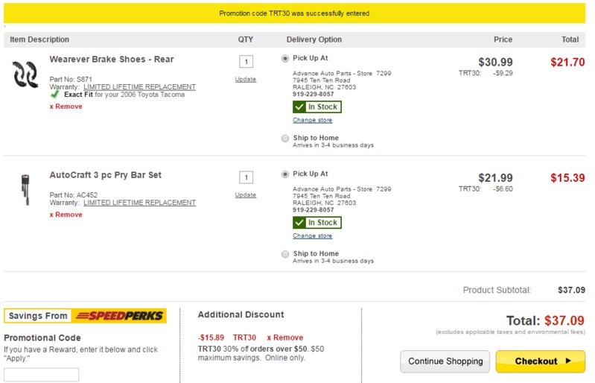Click In Stock badge for brake shoes
The image size is (595, 383).
tap(316, 107)
